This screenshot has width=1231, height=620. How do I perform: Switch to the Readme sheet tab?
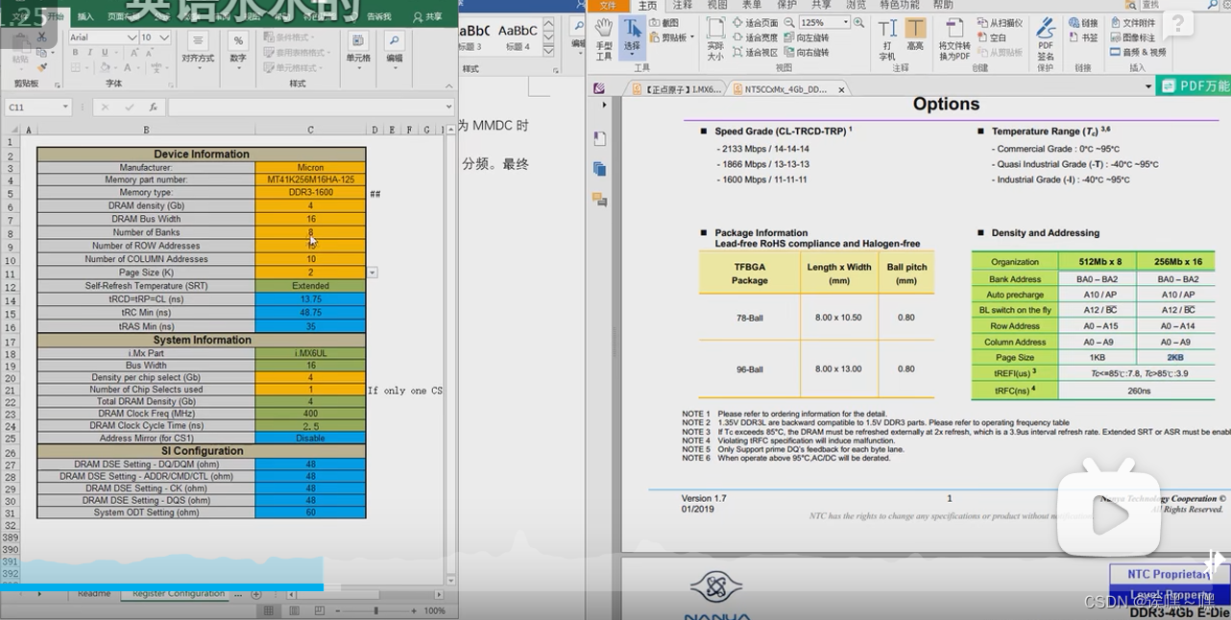(94, 594)
